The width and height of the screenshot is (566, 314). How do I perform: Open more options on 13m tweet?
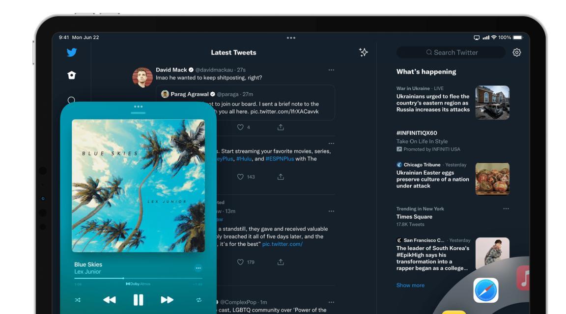331,211
